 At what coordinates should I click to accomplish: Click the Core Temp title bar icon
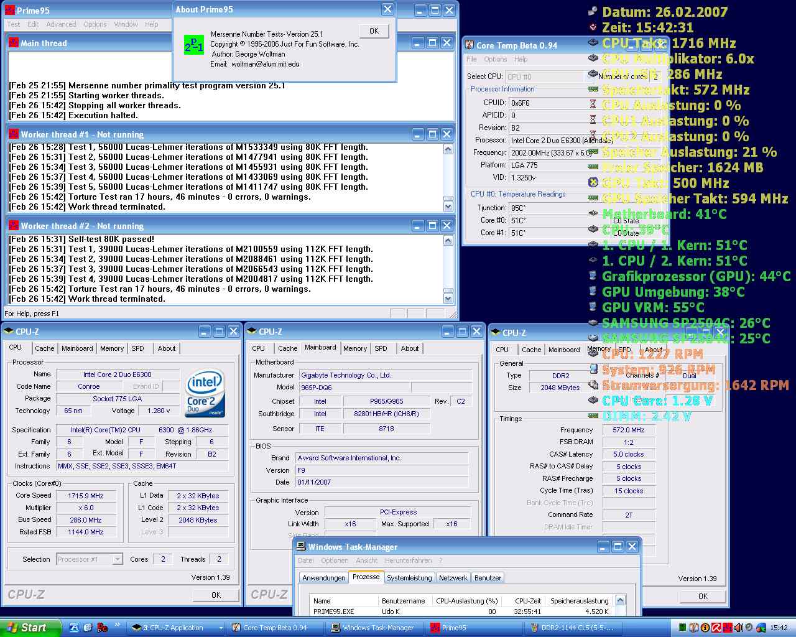pyautogui.click(x=470, y=45)
